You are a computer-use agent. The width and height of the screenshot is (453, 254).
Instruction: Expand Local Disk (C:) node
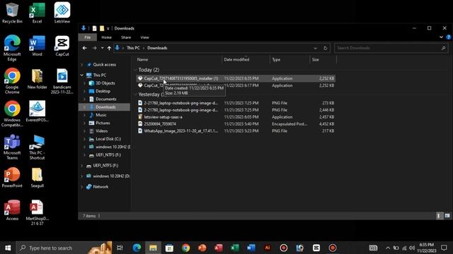pos(85,139)
